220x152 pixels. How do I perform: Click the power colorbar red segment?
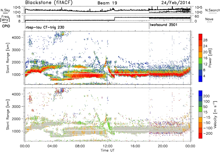[200, 37]
